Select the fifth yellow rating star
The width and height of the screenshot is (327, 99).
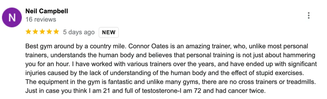coord(56,32)
